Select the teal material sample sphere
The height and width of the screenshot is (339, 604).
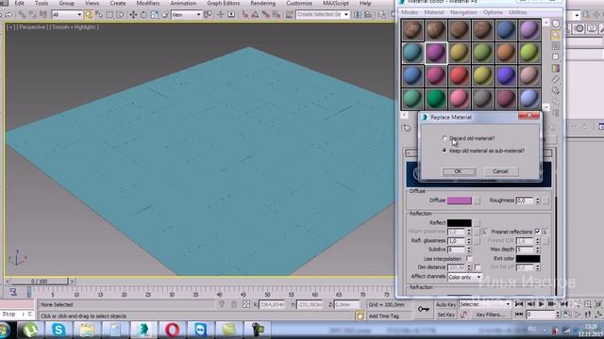pyautogui.click(x=412, y=53)
